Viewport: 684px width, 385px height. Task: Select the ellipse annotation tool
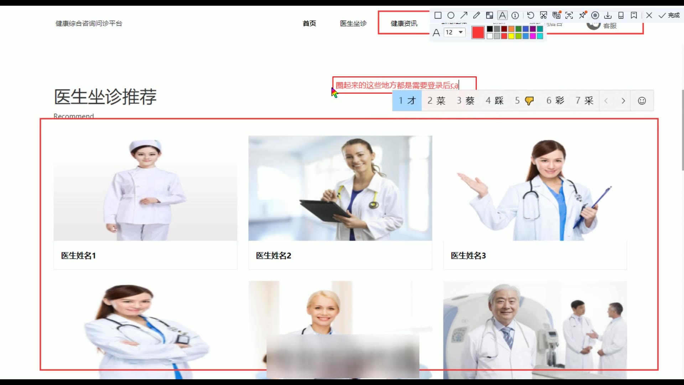point(451,15)
